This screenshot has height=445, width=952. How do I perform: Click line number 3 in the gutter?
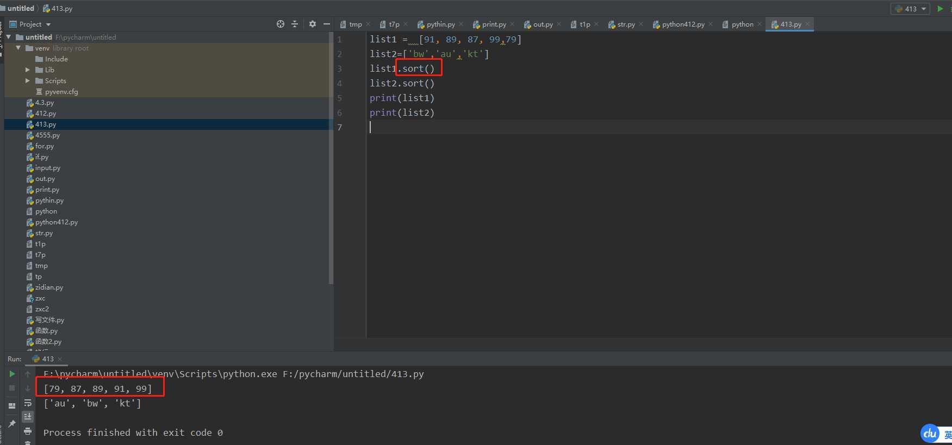click(x=339, y=68)
